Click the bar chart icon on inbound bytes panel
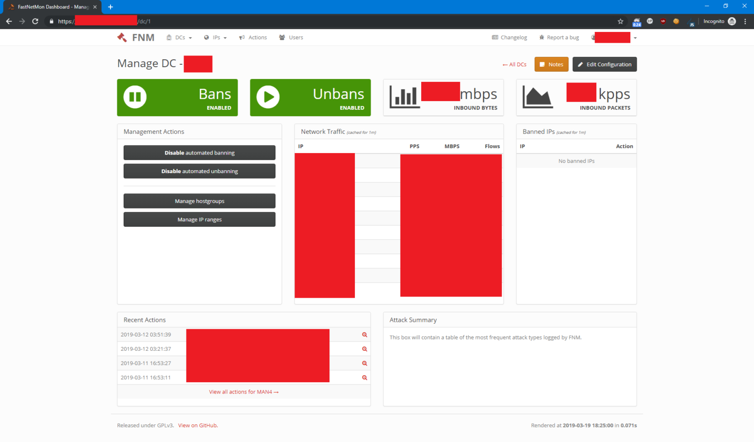This screenshot has width=754, height=442. click(x=404, y=97)
